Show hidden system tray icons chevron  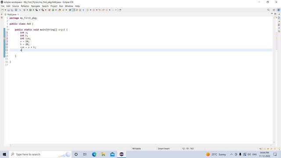(231, 154)
